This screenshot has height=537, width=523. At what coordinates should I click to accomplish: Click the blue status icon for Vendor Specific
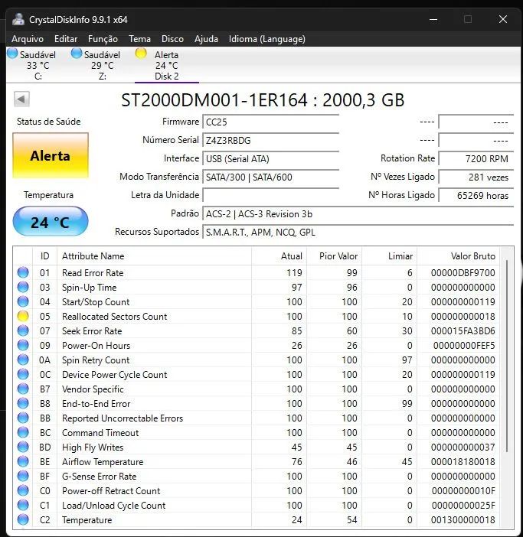[23, 389]
